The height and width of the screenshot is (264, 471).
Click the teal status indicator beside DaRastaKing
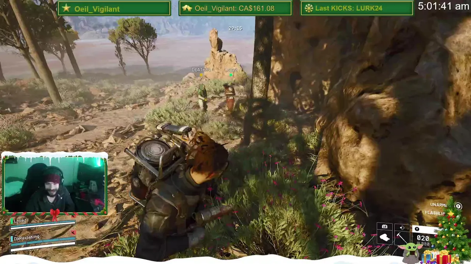click(x=12, y=238)
